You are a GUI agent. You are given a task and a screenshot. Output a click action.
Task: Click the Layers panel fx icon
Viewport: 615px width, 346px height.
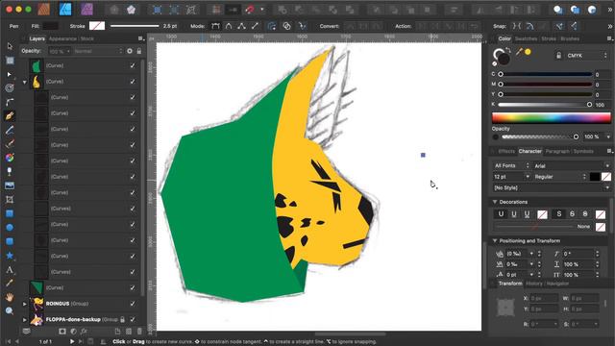tap(85, 332)
